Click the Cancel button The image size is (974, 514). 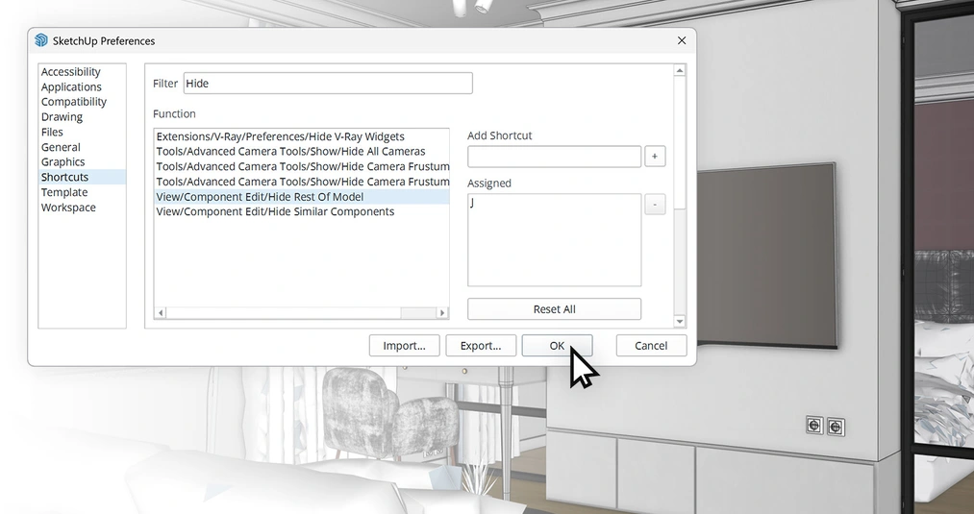[x=651, y=346]
